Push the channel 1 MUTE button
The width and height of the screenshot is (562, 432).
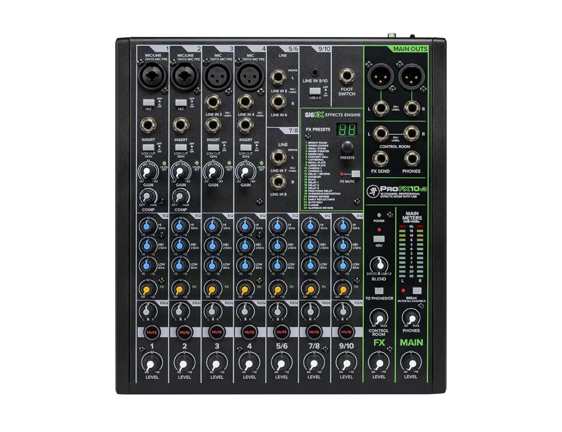pyautogui.click(x=152, y=332)
